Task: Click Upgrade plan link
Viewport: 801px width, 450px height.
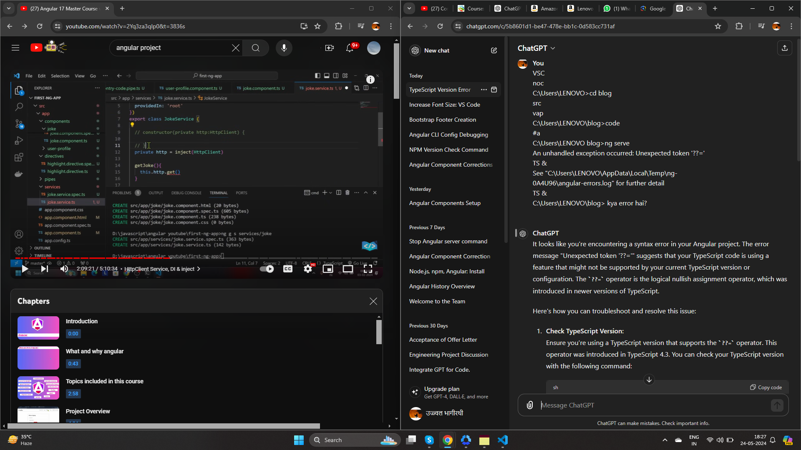Action: click(442, 389)
